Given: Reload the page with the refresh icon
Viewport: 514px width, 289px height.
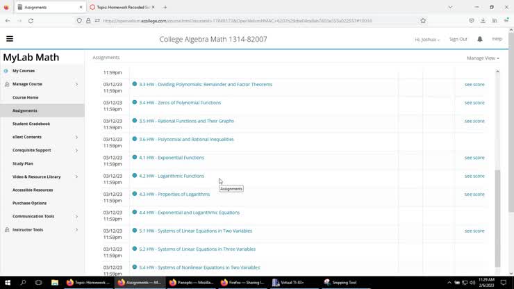Looking at the screenshot, I should click(31, 21).
